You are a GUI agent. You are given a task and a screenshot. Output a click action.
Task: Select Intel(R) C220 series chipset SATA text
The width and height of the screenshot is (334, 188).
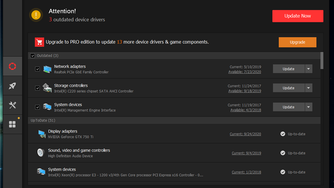(94, 91)
